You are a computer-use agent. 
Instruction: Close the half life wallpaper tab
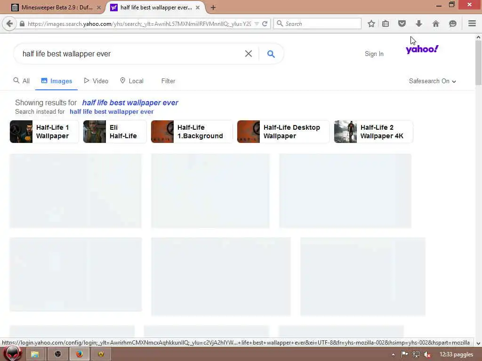pyautogui.click(x=198, y=8)
